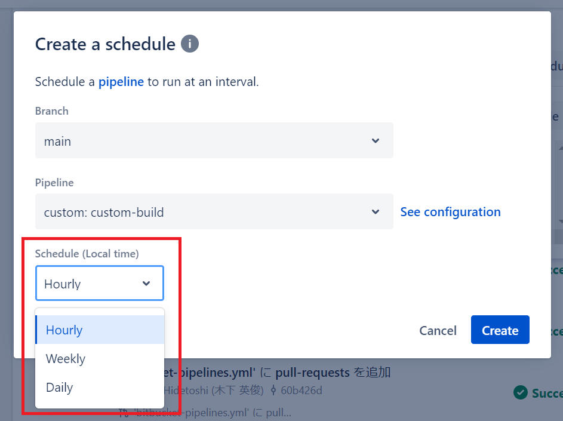
Task: Click the Cancel button
Action: [438, 330]
